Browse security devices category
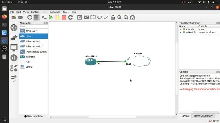 coord(14,58)
